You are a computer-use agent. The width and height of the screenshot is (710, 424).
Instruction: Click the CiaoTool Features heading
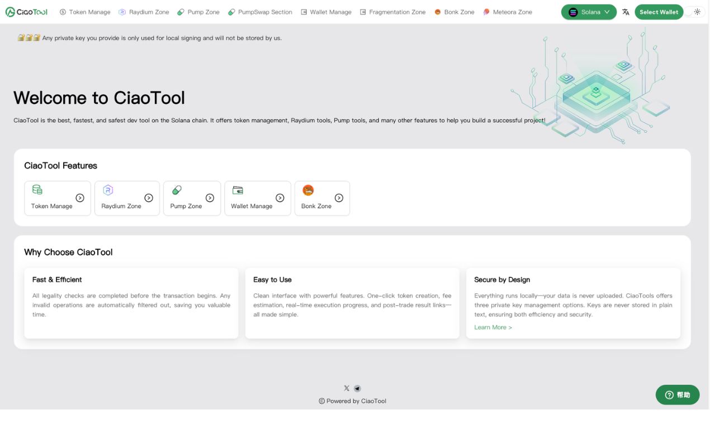pos(60,166)
